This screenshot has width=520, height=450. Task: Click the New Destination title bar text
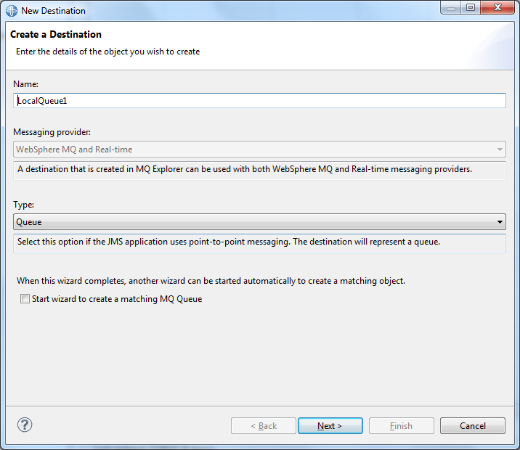pyautogui.click(x=53, y=11)
